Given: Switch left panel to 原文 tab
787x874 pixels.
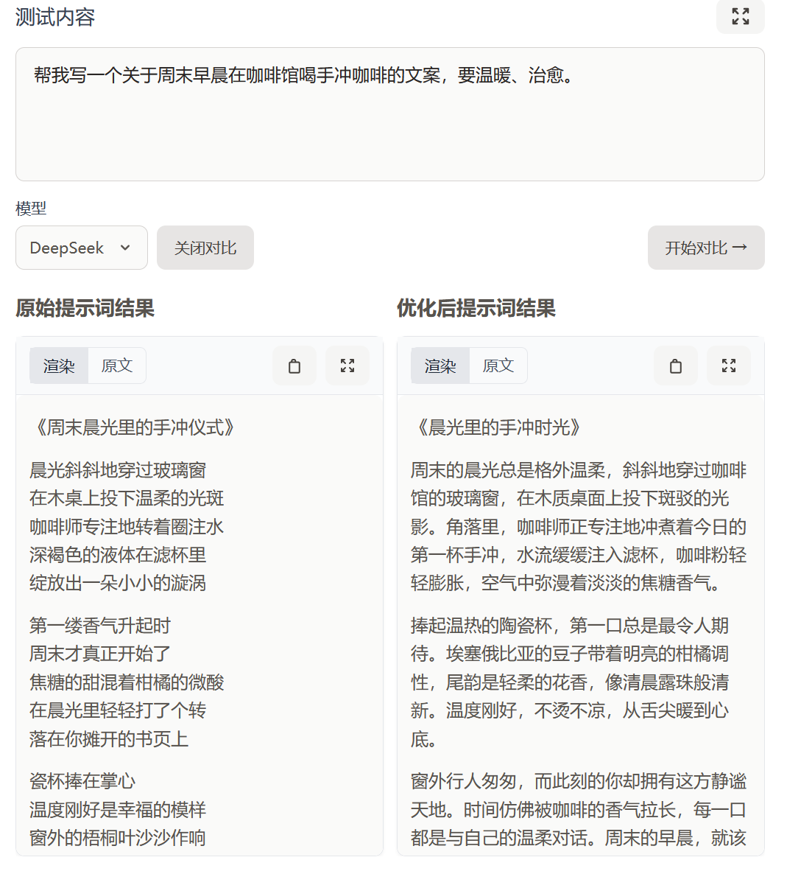Looking at the screenshot, I should tap(116, 365).
